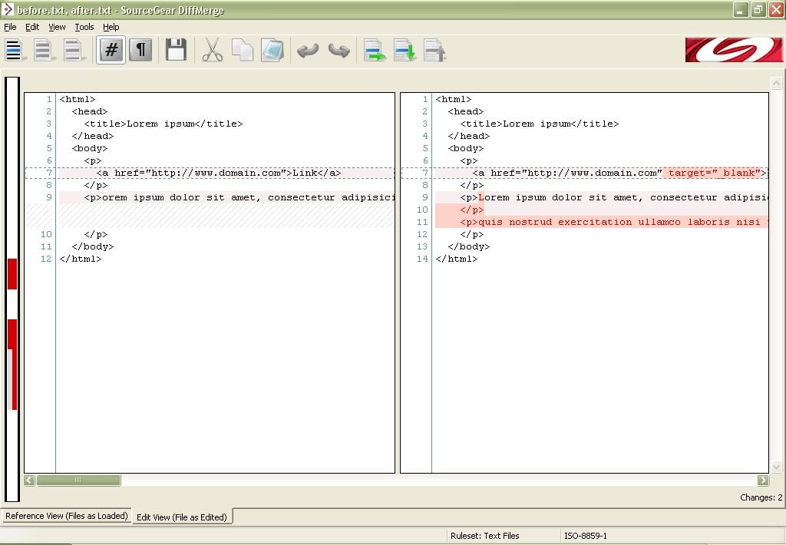Screen dimensions: 786x545
Task: Open the Help menu
Action: pos(111,27)
